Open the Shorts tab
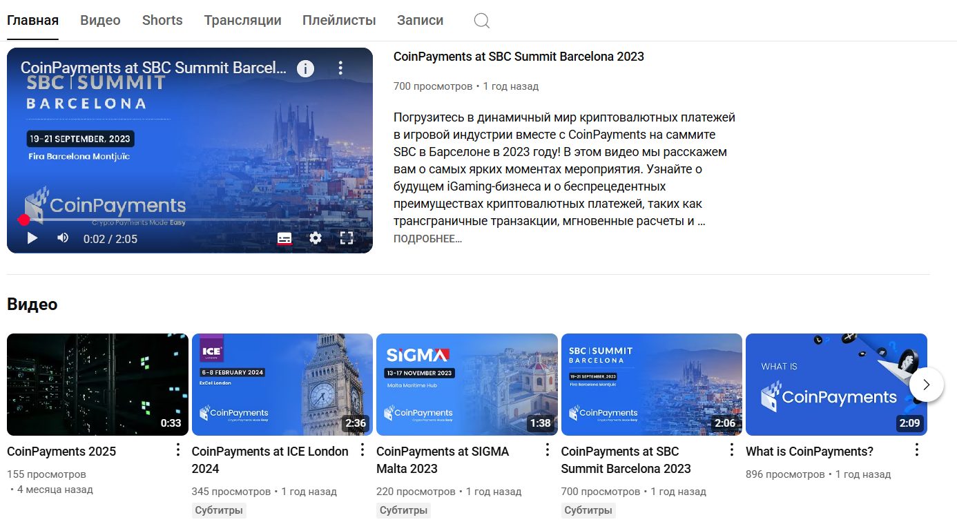 click(162, 21)
